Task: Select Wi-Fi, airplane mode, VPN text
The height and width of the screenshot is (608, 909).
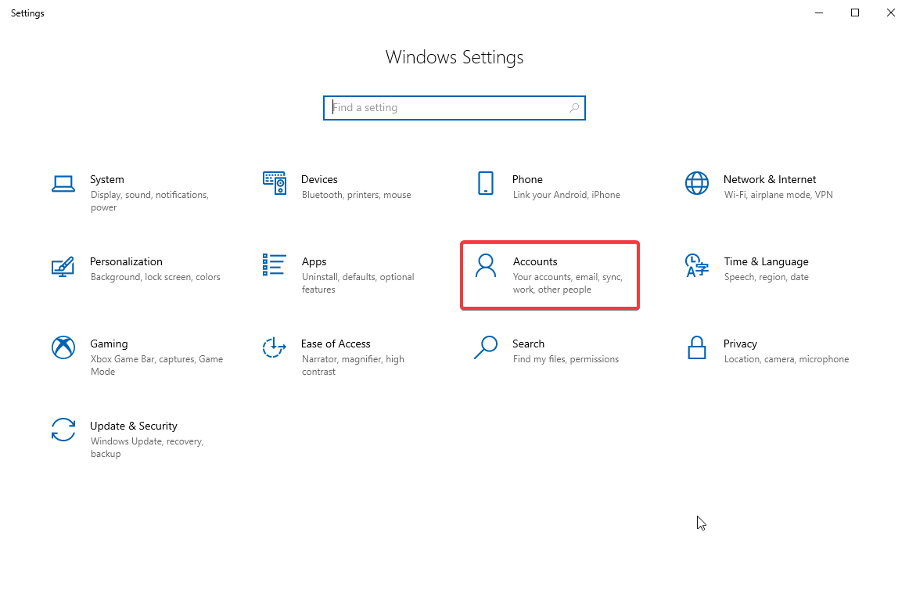Action: (x=779, y=195)
